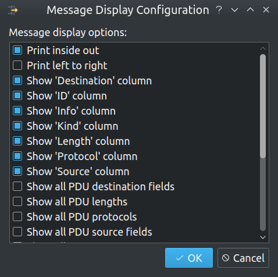The width and height of the screenshot is (278, 277).
Task: Uncheck Show 'Kind' column
Action: point(17,126)
